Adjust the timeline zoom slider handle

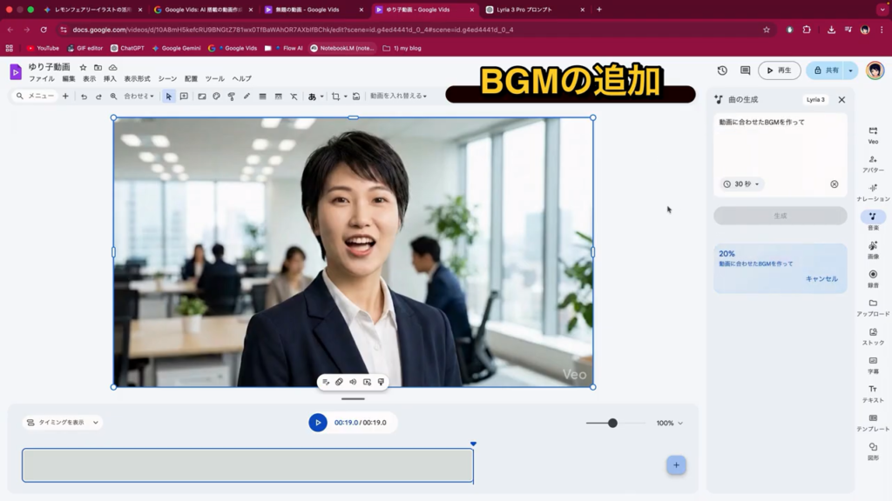click(x=612, y=423)
